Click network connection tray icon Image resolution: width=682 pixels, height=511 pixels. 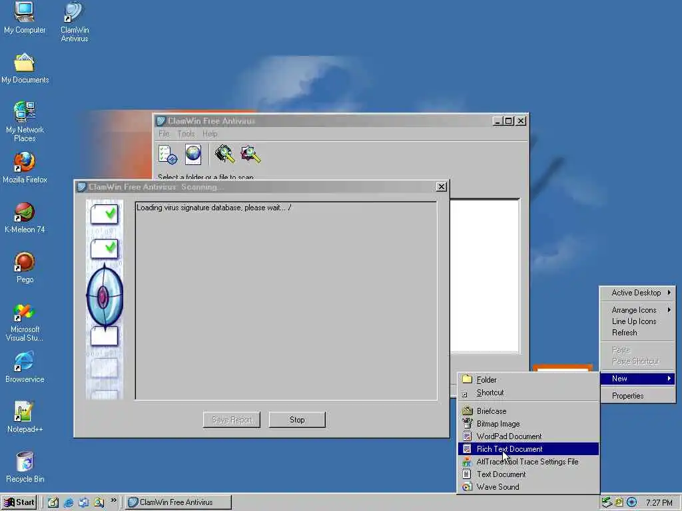click(x=607, y=502)
